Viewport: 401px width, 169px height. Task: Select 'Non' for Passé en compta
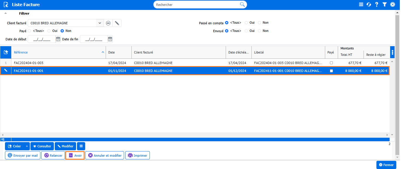[260, 23]
